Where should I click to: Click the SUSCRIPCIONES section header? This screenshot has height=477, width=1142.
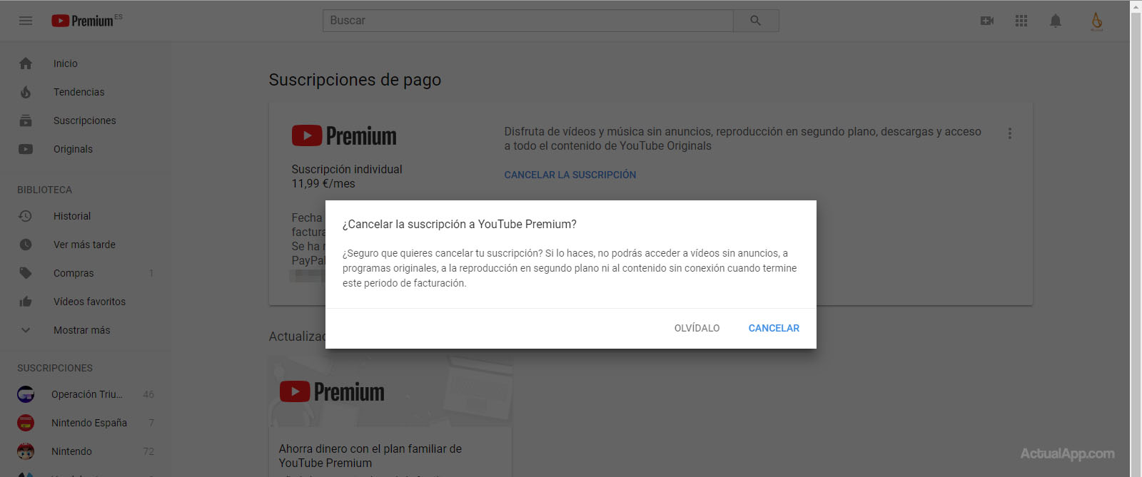pos(55,368)
